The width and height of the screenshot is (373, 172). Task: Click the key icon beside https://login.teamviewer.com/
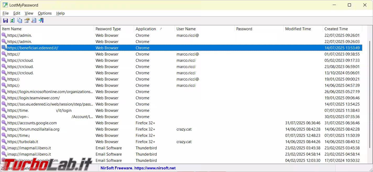click(4, 98)
